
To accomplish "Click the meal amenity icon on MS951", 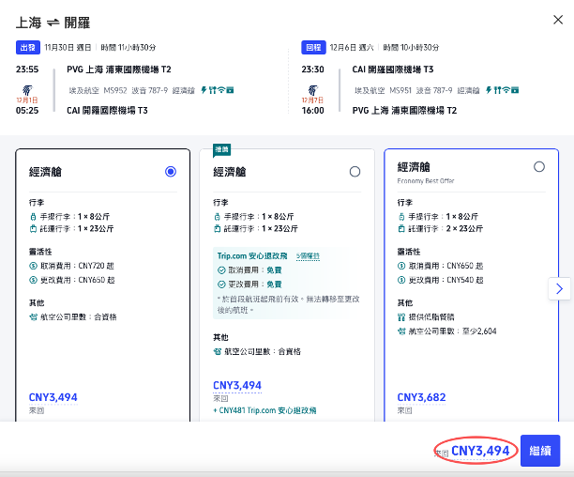I will (497, 90).
